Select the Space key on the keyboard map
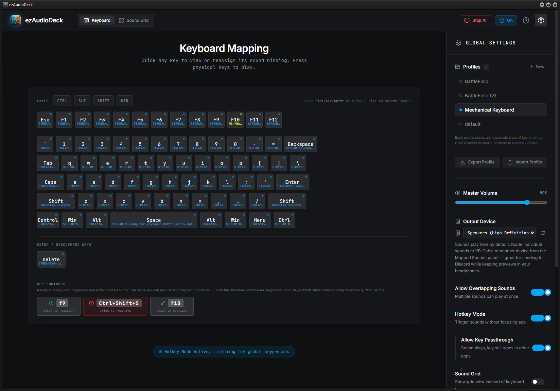 tap(154, 220)
